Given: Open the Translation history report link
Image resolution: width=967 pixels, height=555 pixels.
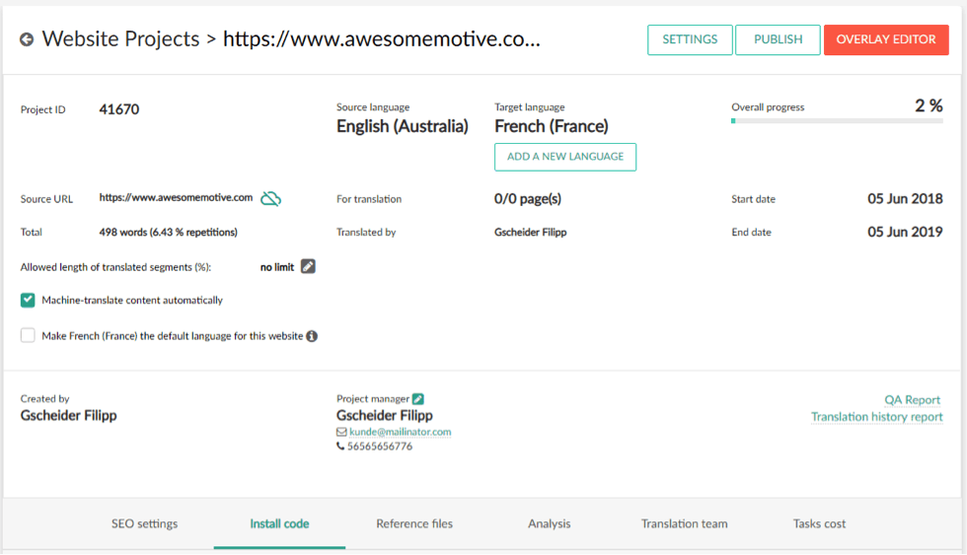Looking at the screenshot, I should click(x=876, y=417).
